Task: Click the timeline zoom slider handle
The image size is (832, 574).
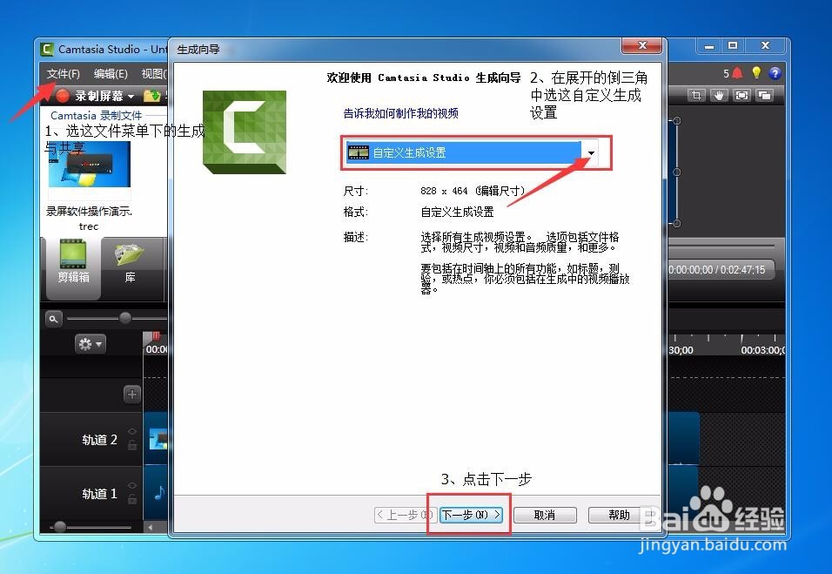Action: pos(125,318)
